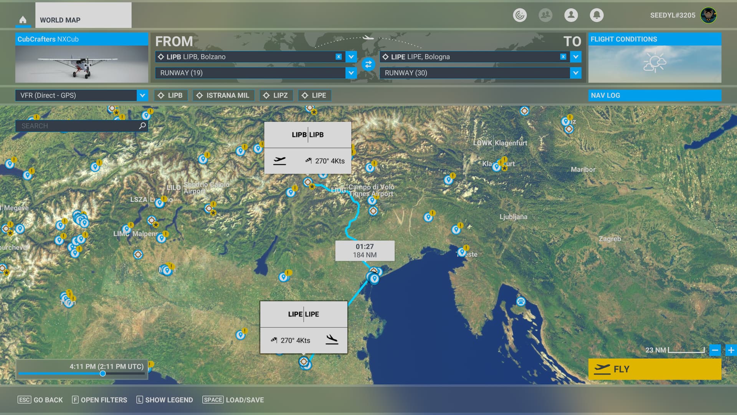Open the friends group icon
The height and width of the screenshot is (415, 737).
[x=545, y=15]
